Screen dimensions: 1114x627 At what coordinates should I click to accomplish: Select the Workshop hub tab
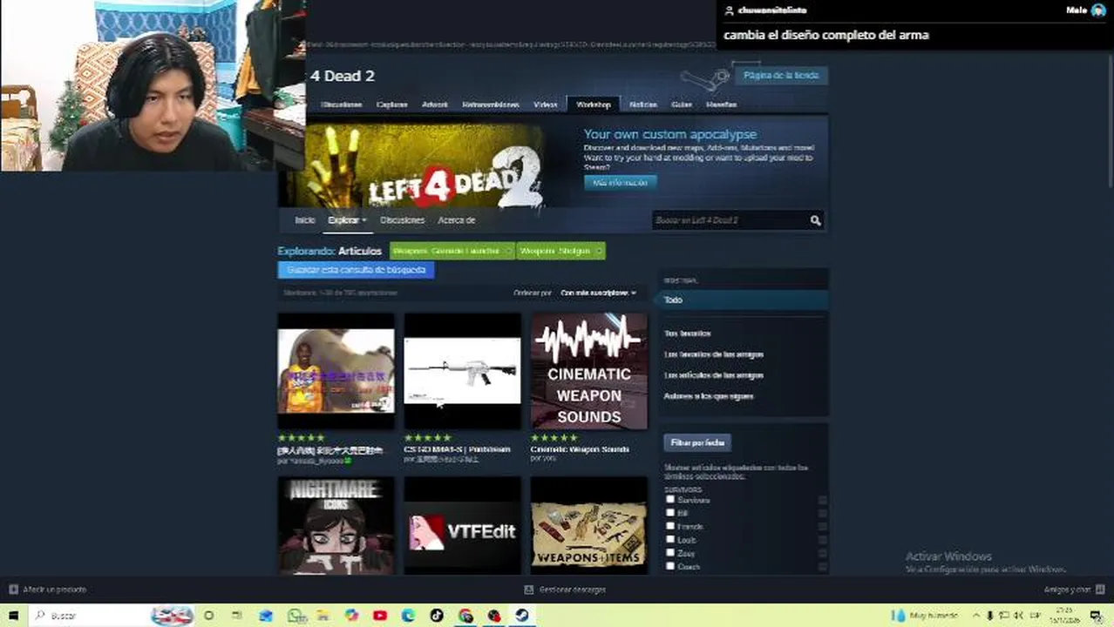(x=593, y=104)
